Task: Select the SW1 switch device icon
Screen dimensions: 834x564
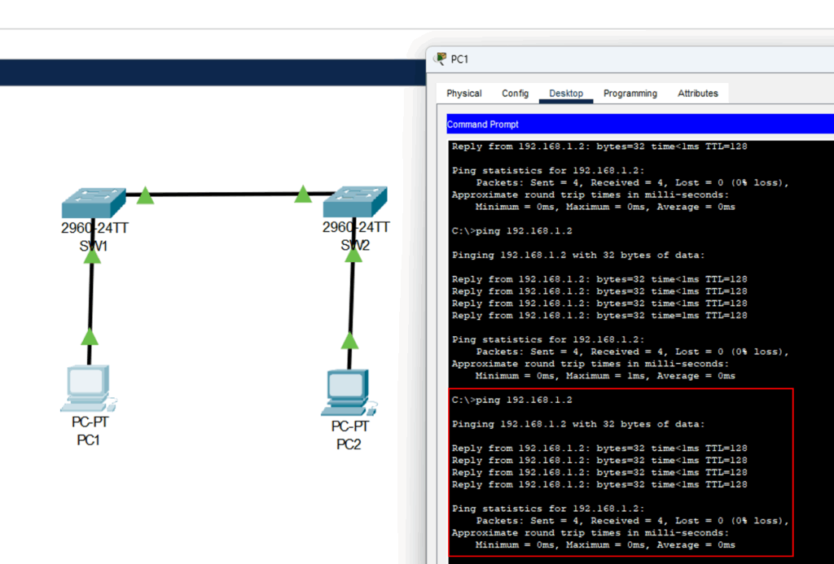Action: click(x=94, y=203)
